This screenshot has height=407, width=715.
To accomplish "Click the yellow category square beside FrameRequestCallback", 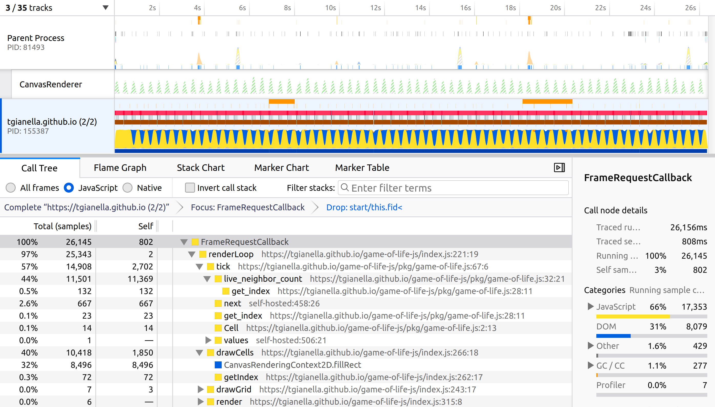I will point(195,242).
